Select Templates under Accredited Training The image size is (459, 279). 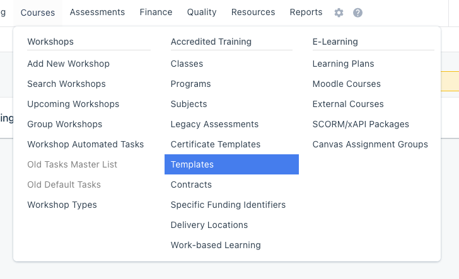click(x=231, y=164)
